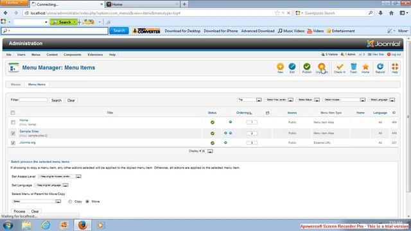The width and height of the screenshot is (411, 231).
Task: Click the filter Search button
Action: coord(57,100)
